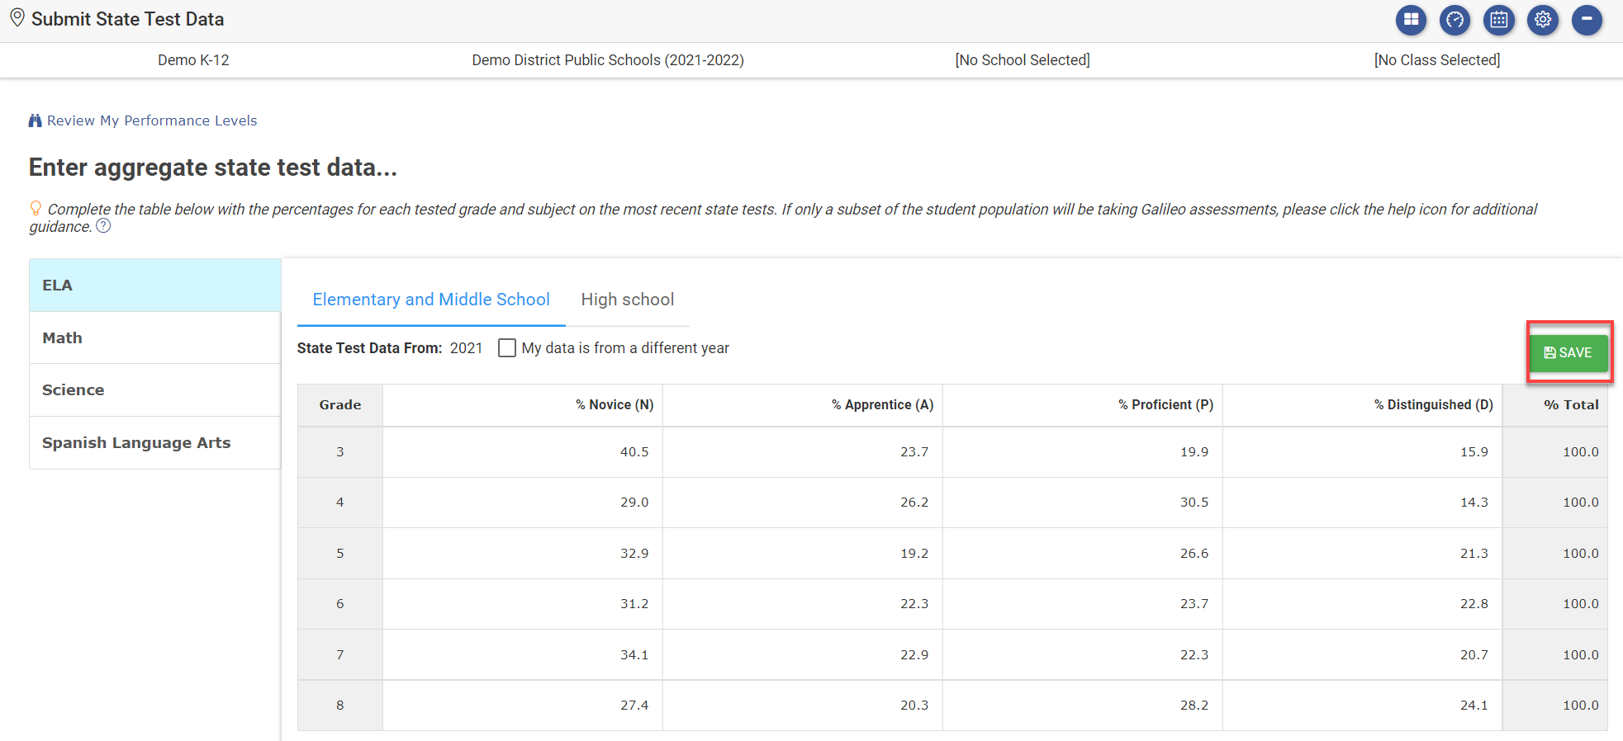Open the calendar icon in header

(x=1498, y=20)
